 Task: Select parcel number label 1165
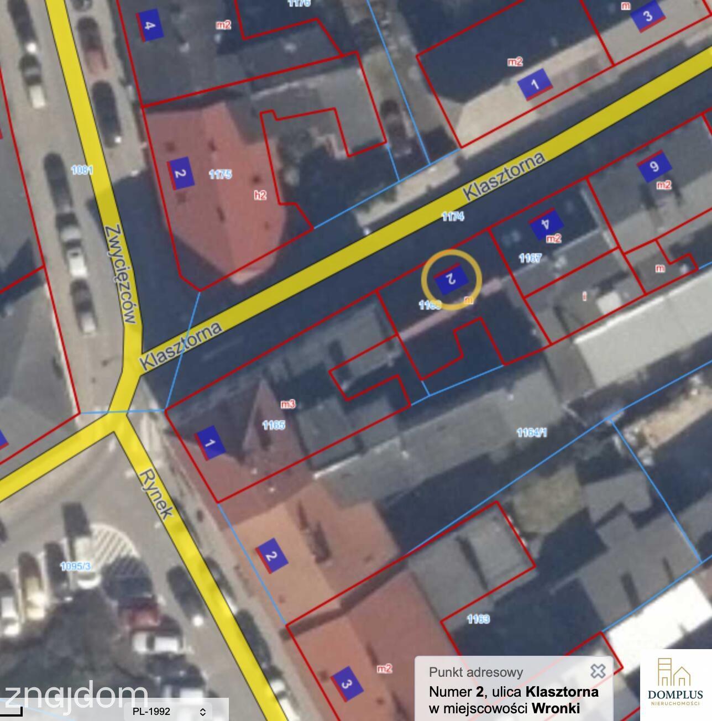[x=274, y=425]
